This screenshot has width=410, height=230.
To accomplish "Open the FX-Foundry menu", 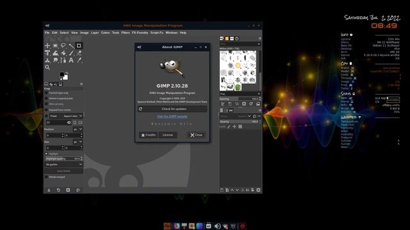I will [140, 33].
